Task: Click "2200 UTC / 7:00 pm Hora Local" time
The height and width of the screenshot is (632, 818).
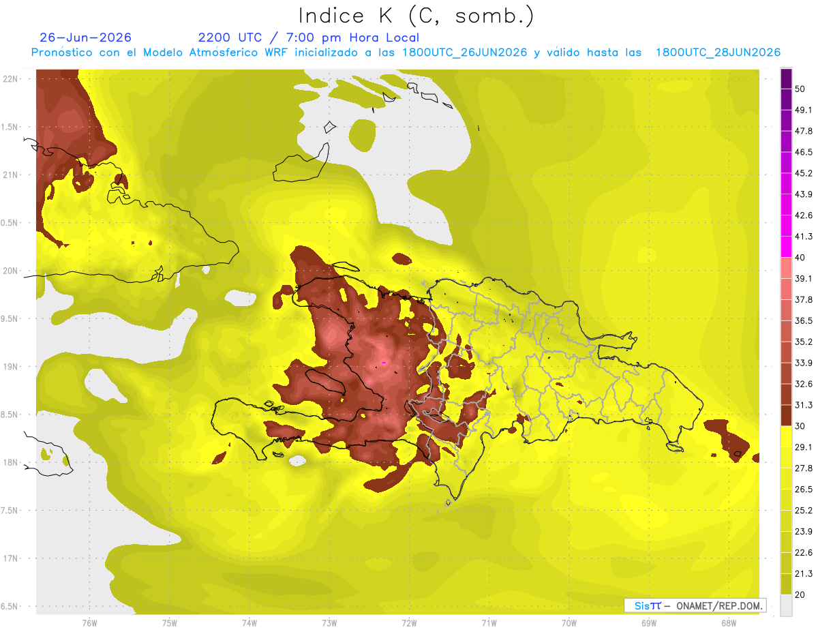Action: click(x=309, y=37)
